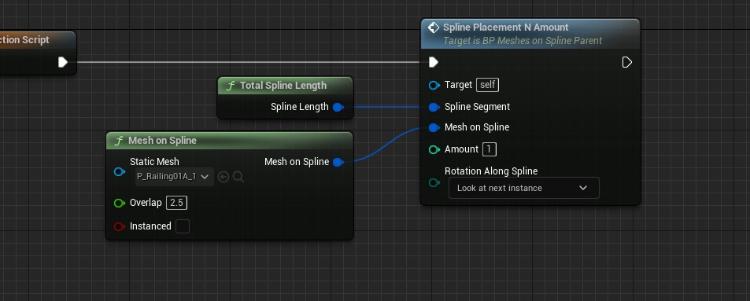Click the Amount value field
Viewport: 750px width, 301px height.
490,149
